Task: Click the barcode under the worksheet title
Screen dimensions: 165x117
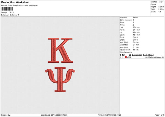Action: pyautogui.click(x=7, y=9)
